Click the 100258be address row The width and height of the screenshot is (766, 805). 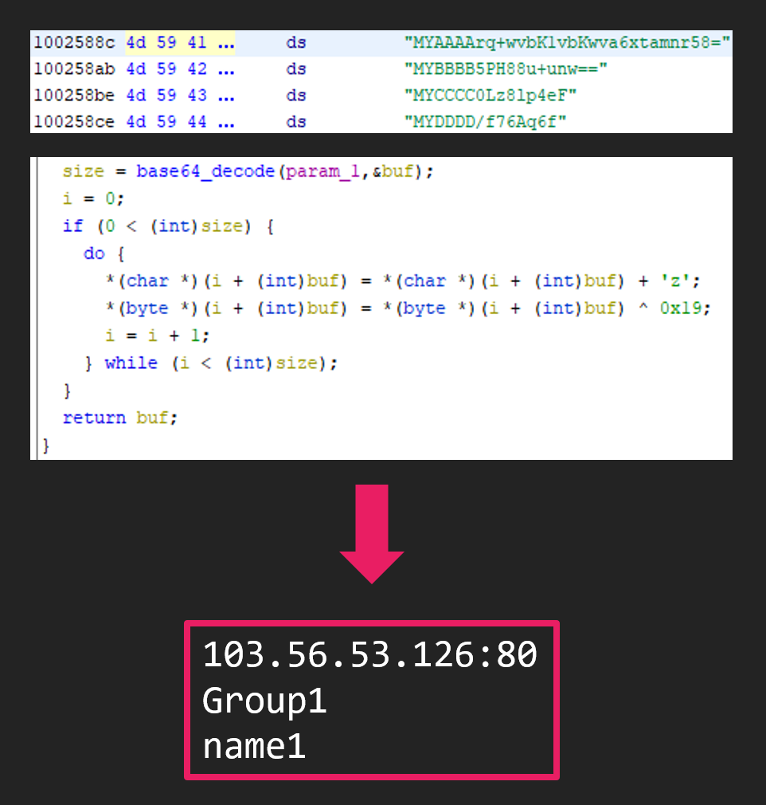coord(76,96)
